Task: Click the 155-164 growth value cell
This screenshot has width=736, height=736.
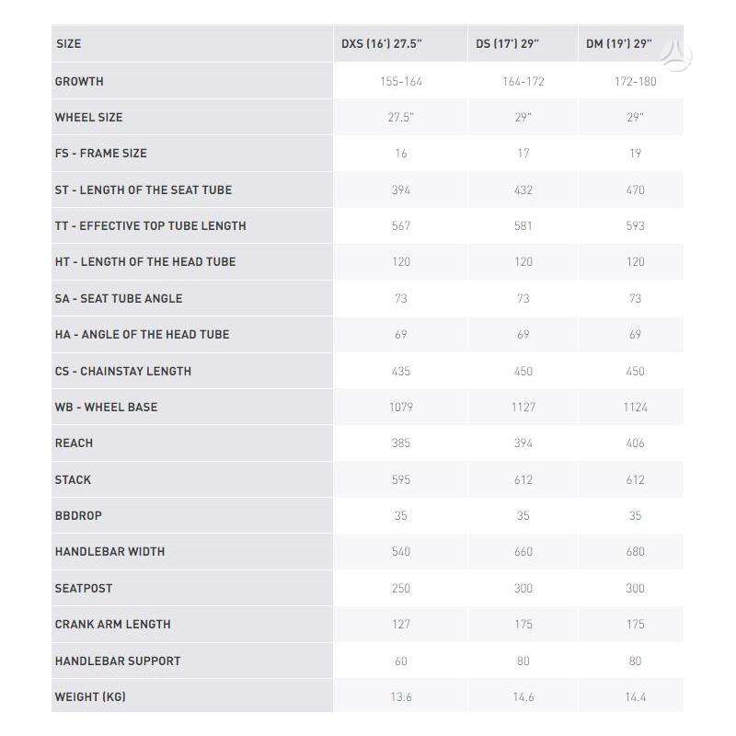Action: (x=401, y=82)
